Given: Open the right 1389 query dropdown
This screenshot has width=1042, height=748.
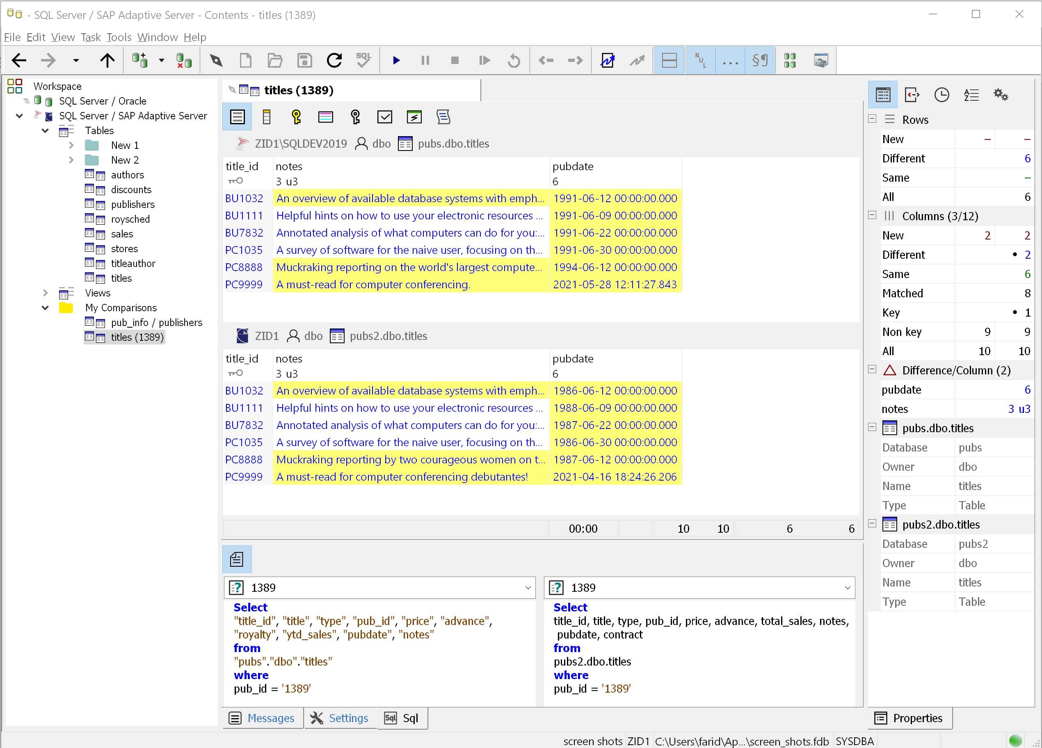Looking at the screenshot, I should [847, 588].
